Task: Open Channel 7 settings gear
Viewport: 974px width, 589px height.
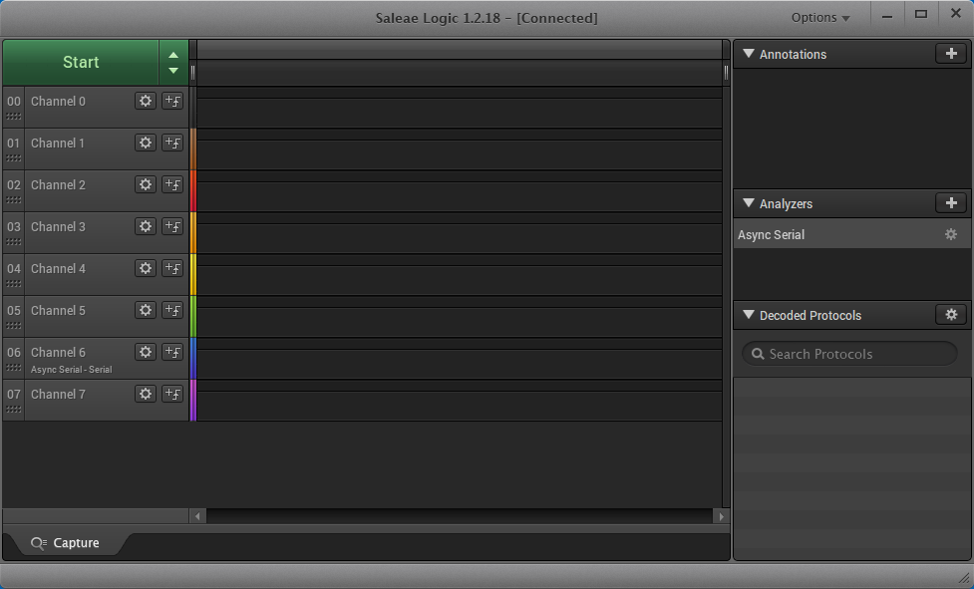Action: (146, 394)
